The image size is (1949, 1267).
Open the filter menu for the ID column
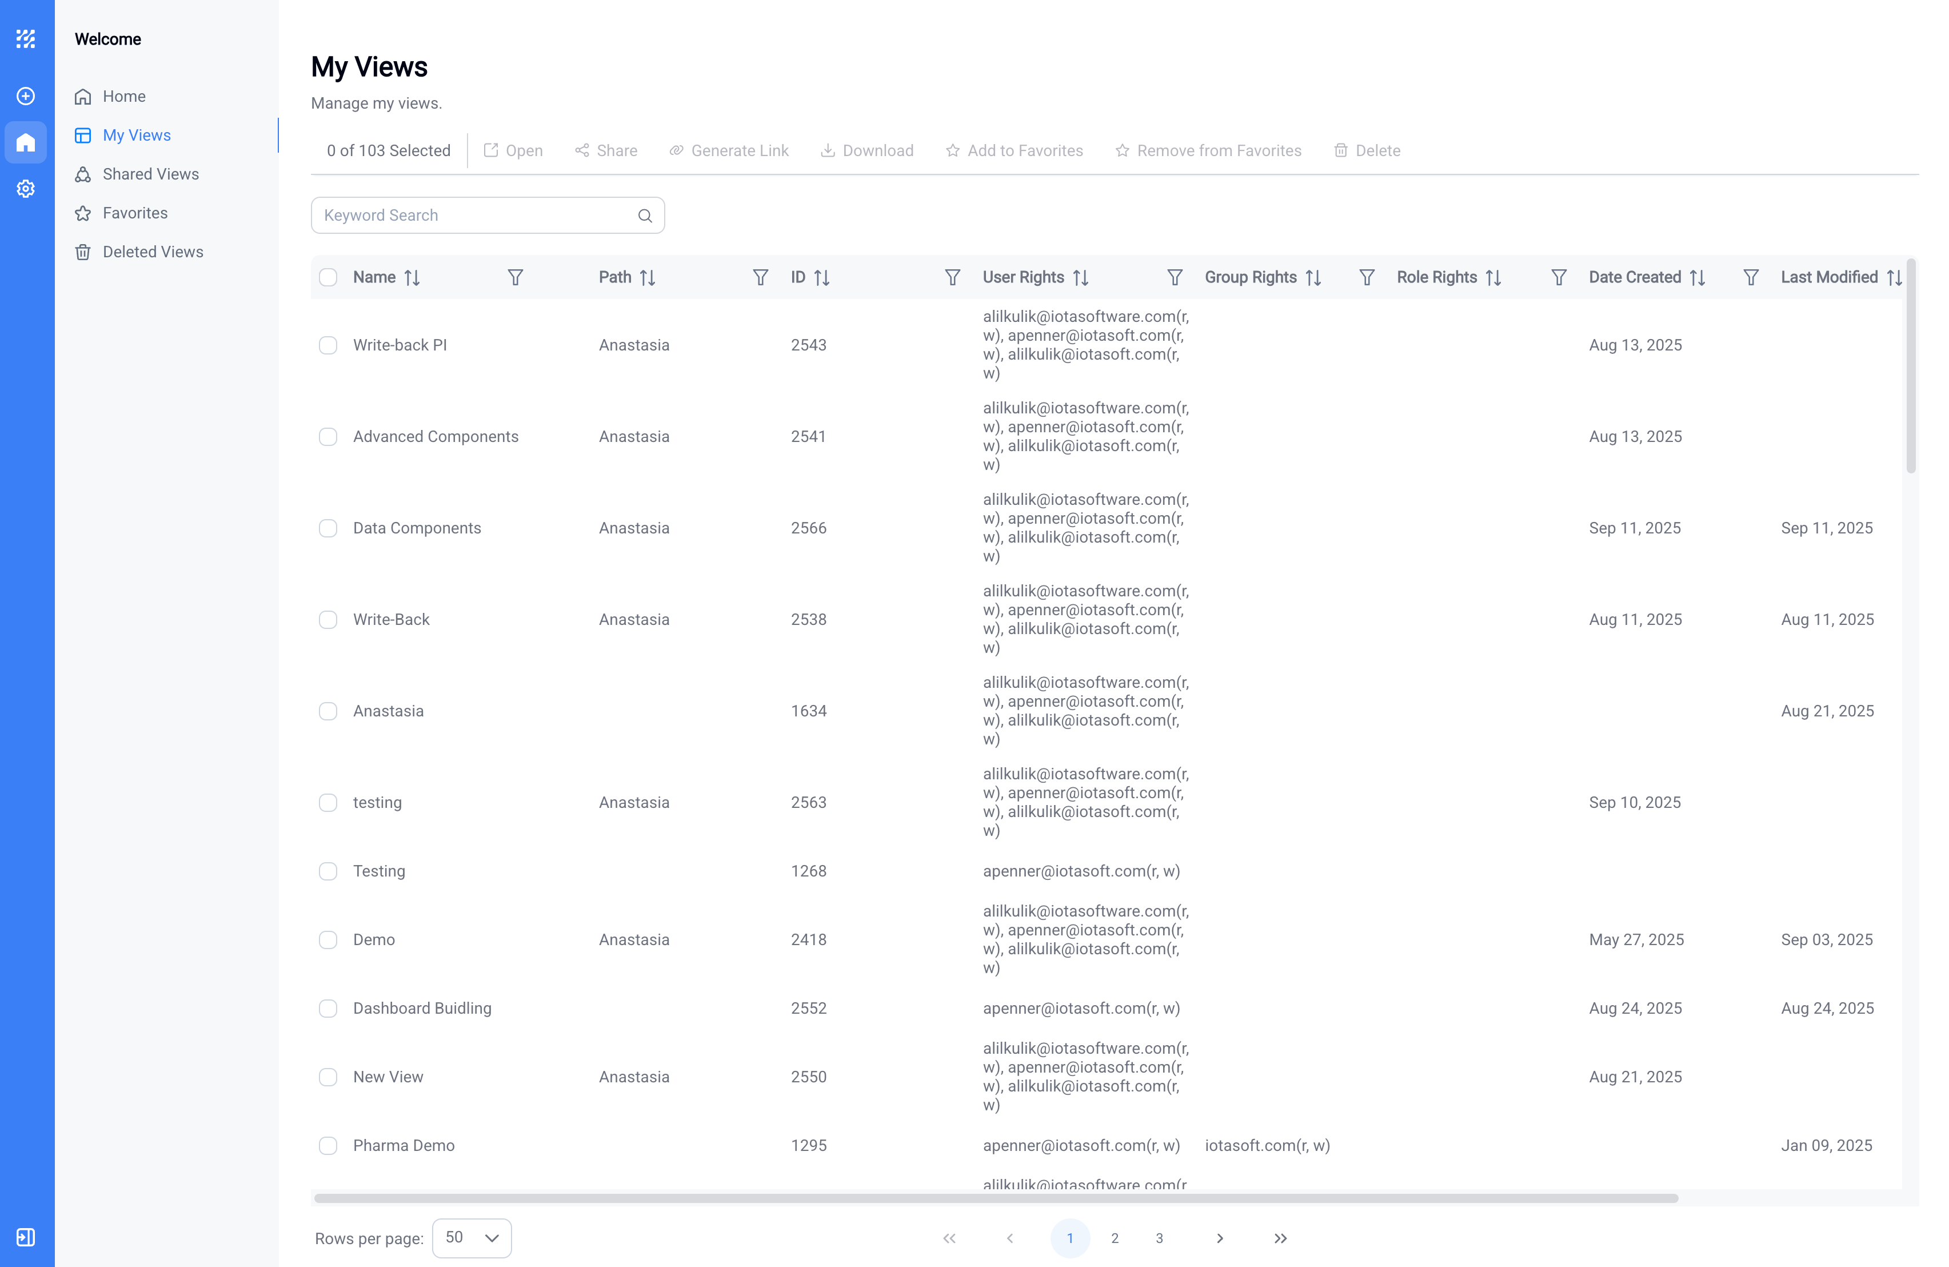[952, 277]
